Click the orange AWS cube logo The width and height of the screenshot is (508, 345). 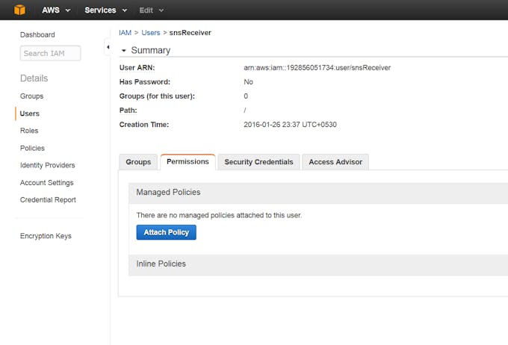point(19,10)
